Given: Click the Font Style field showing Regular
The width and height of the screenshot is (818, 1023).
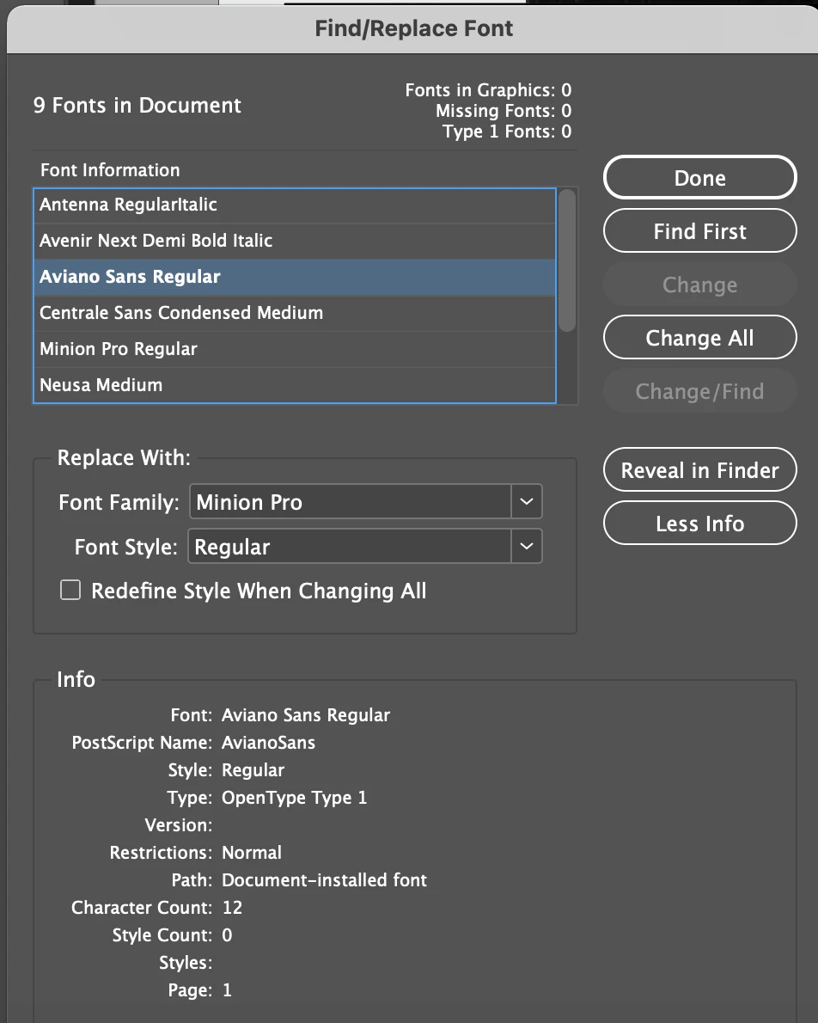Looking at the screenshot, I should coord(350,546).
